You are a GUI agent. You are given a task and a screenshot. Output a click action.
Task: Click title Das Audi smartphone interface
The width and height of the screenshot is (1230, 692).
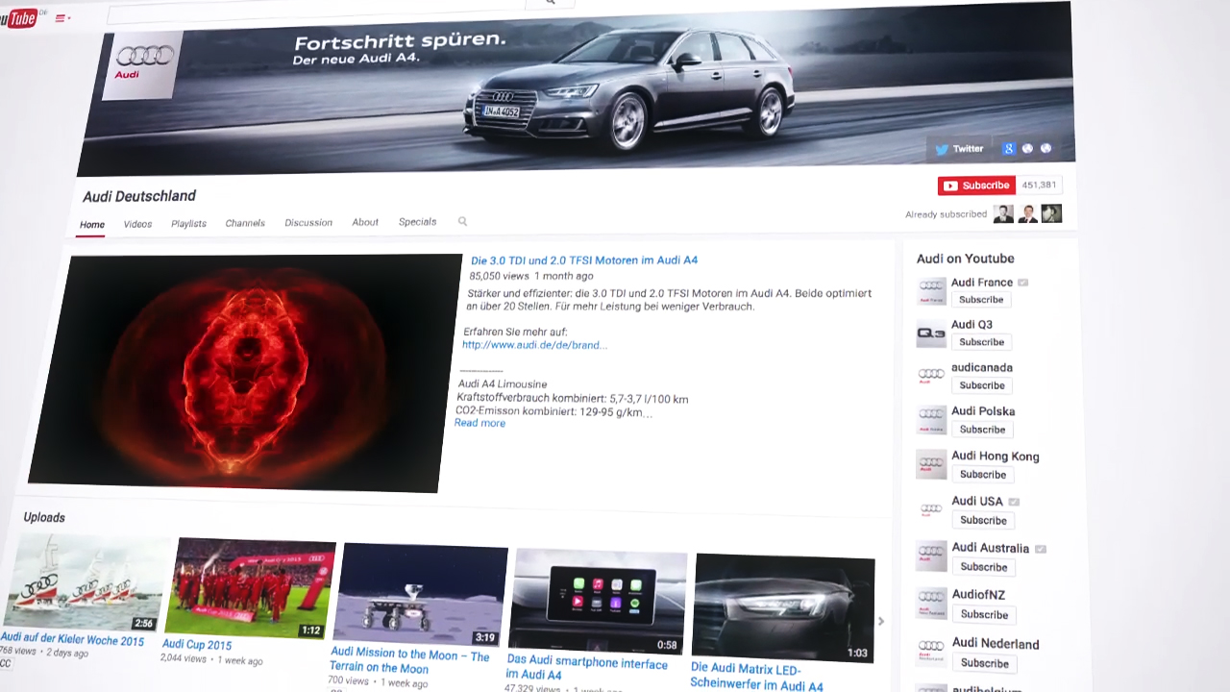(586, 668)
